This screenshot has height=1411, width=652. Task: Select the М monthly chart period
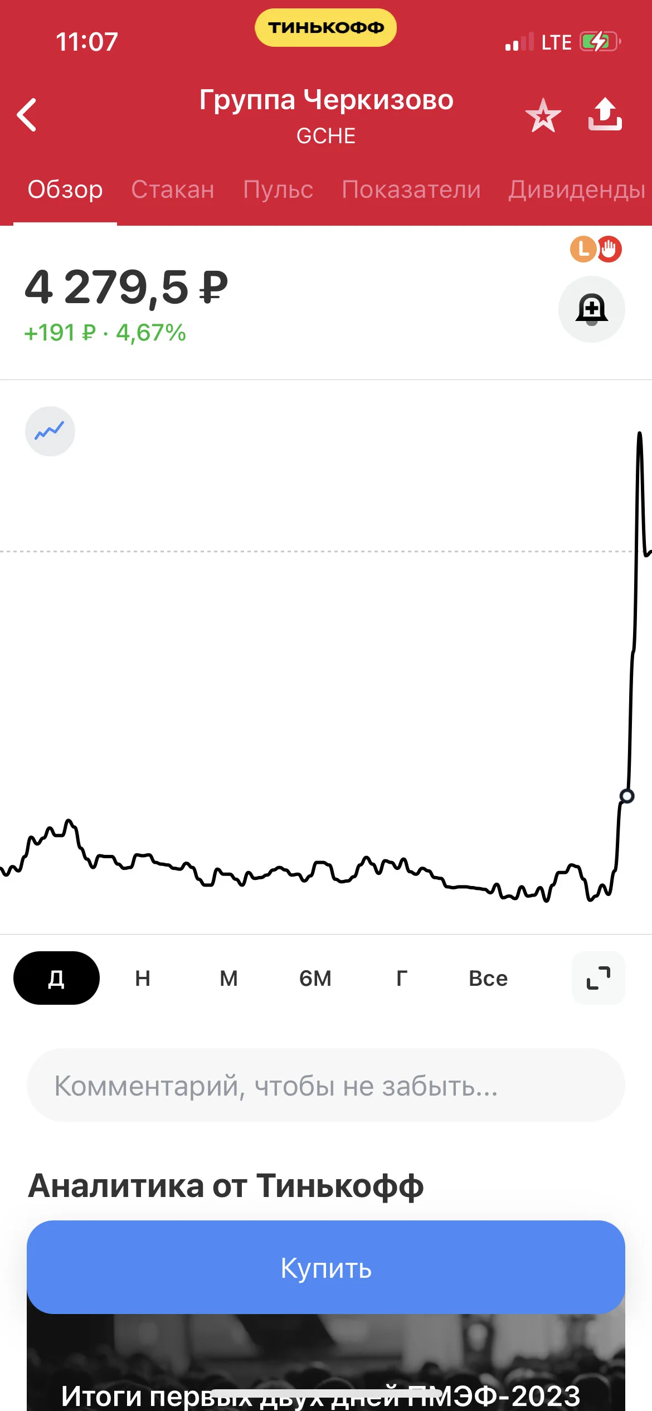pos(228,978)
